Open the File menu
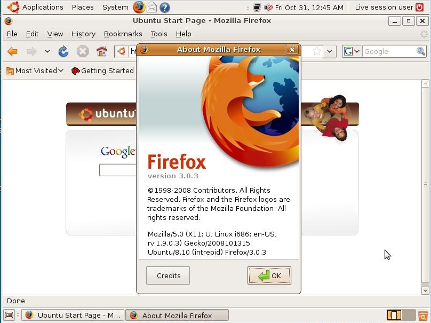The width and height of the screenshot is (431, 323). coord(12,34)
